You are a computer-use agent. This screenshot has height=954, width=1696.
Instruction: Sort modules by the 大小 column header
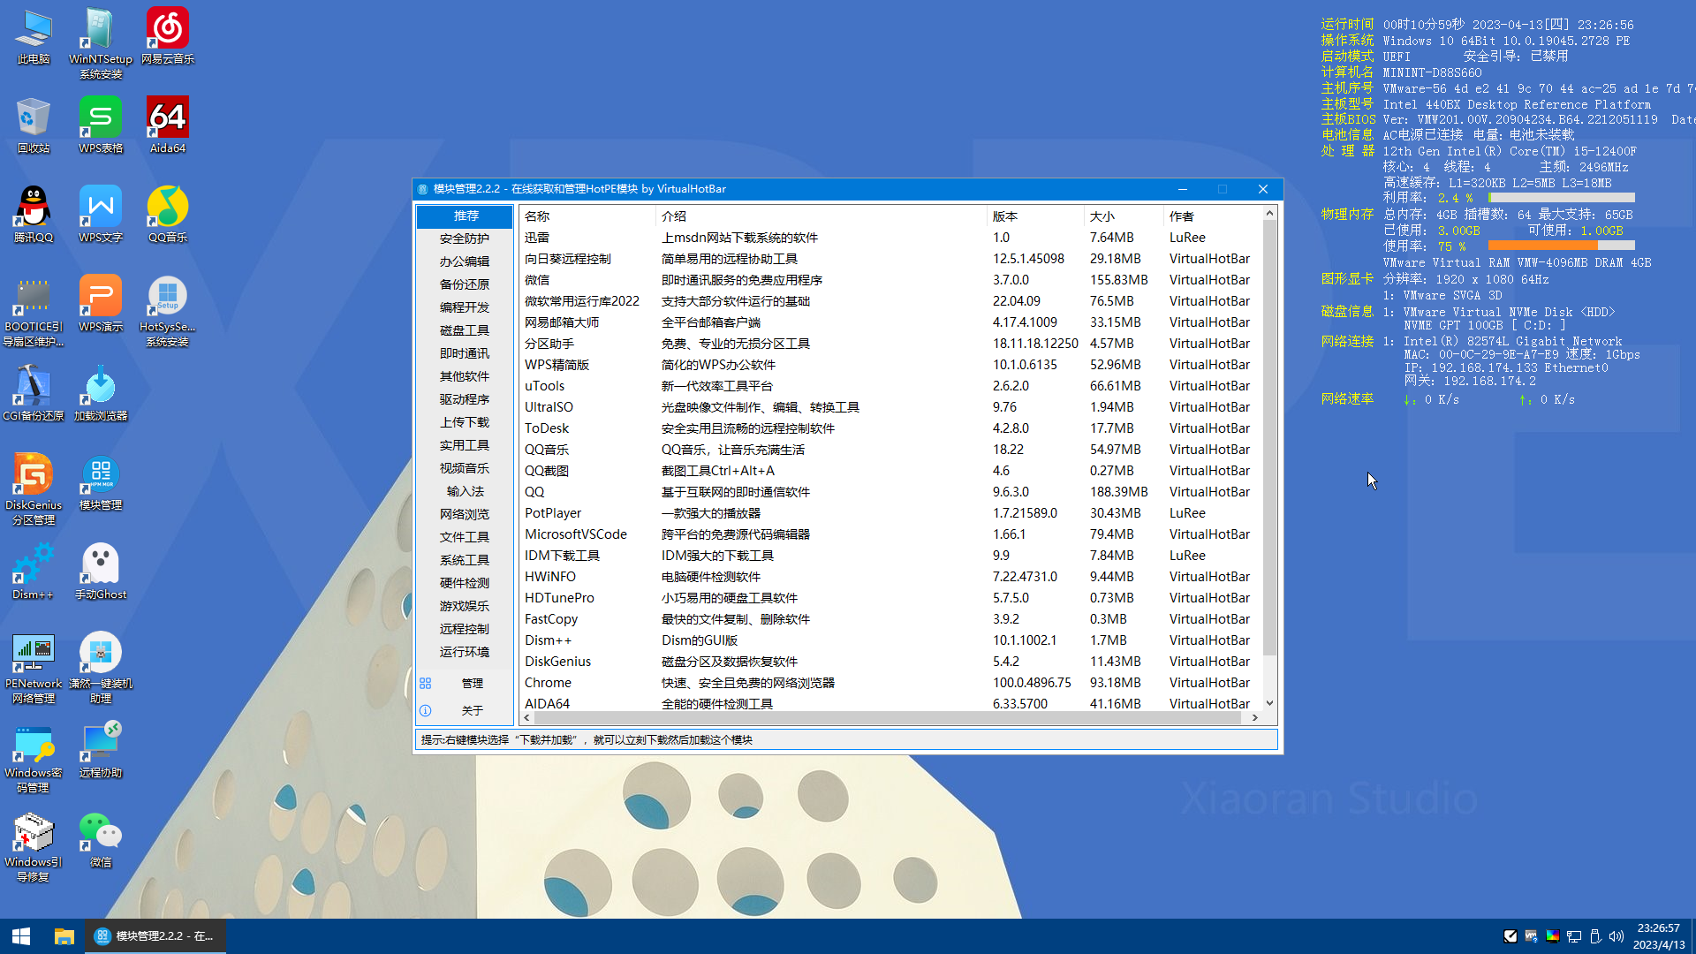click(x=1102, y=216)
